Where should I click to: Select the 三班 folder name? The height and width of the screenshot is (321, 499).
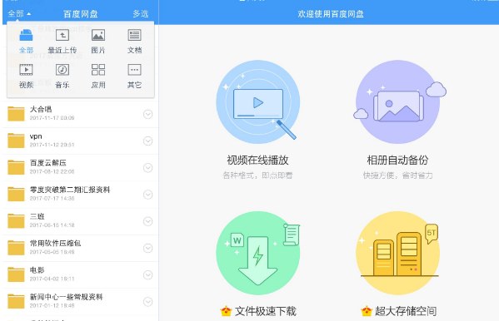37,216
